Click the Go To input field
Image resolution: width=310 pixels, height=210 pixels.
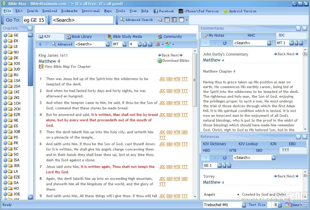[34, 20]
